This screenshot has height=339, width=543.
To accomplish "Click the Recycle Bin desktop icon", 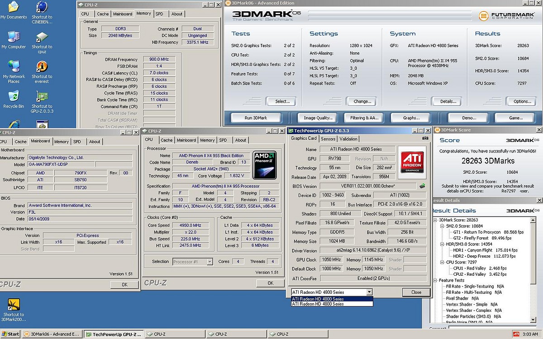I will pos(14,97).
